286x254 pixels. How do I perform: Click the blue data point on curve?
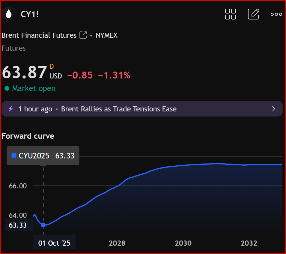click(x=43, y=225)
